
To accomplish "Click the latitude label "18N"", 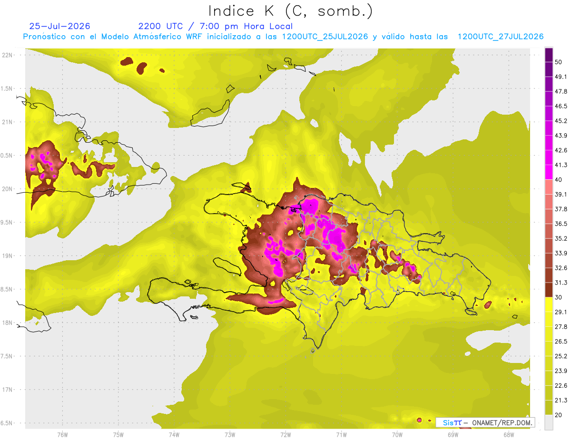I will (x=7, y=323).
